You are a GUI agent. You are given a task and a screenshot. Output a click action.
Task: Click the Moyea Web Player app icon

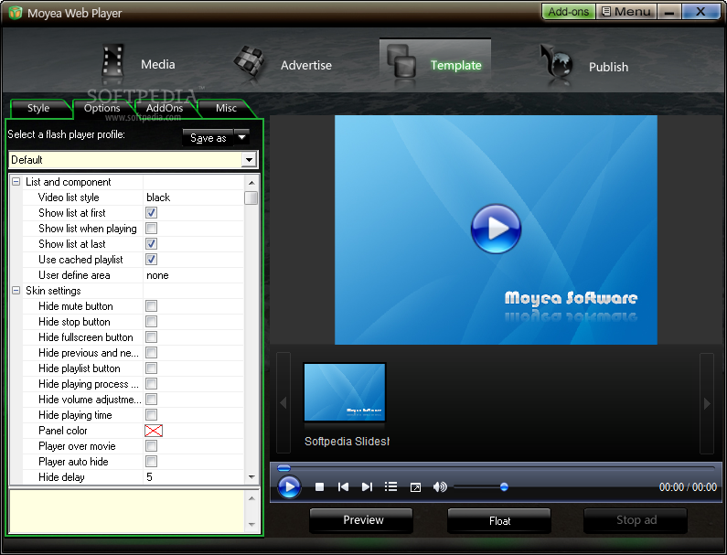click(15, 13)
